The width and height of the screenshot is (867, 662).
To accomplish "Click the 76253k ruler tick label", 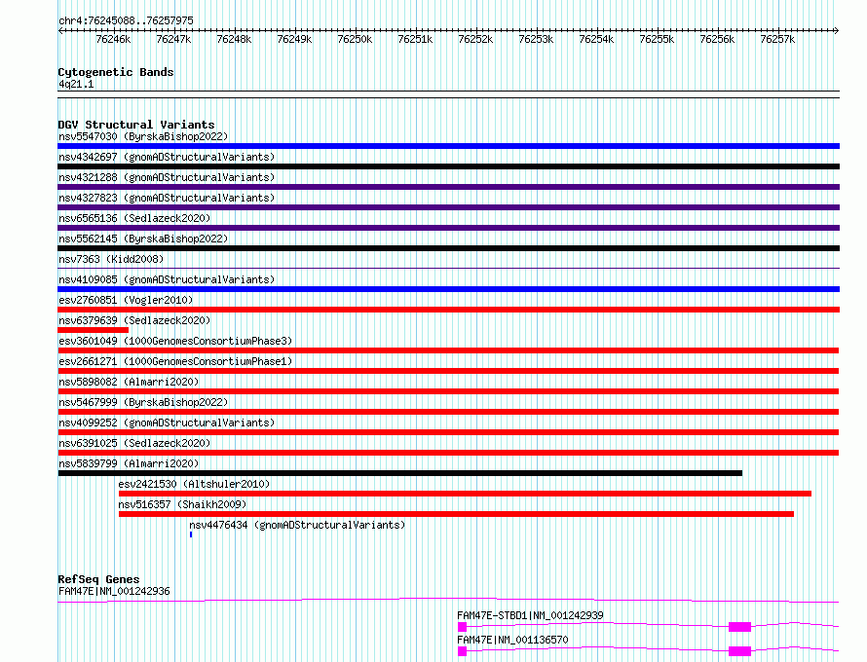I will tap(536, 39).
